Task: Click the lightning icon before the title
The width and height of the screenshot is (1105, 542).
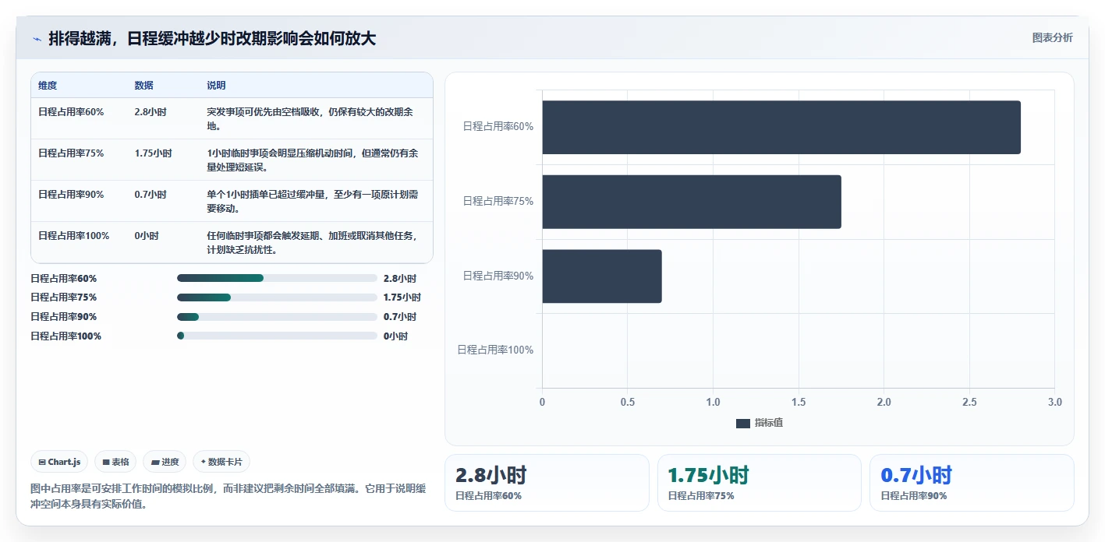Action: tap(37, 39)
